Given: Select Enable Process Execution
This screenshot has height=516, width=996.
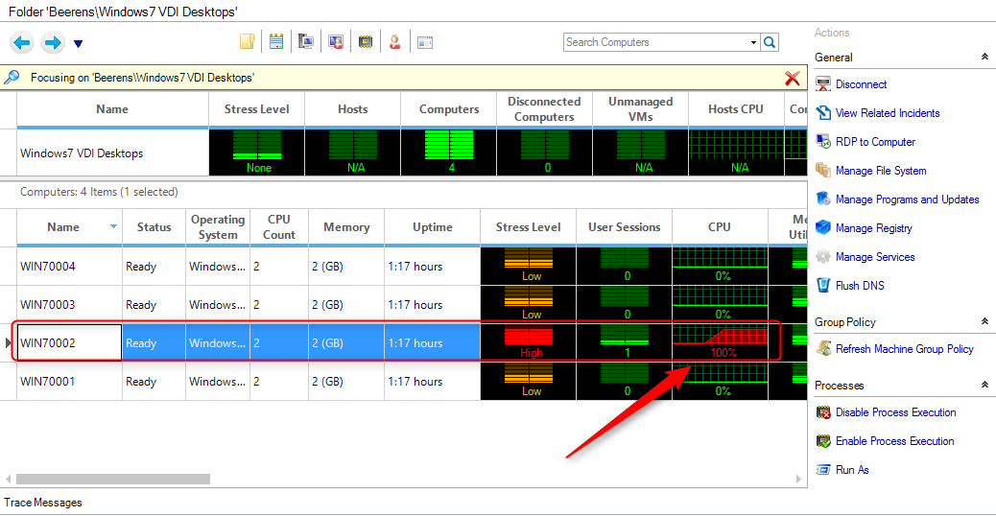Looking at the screenshot, I should coord(894,441).
